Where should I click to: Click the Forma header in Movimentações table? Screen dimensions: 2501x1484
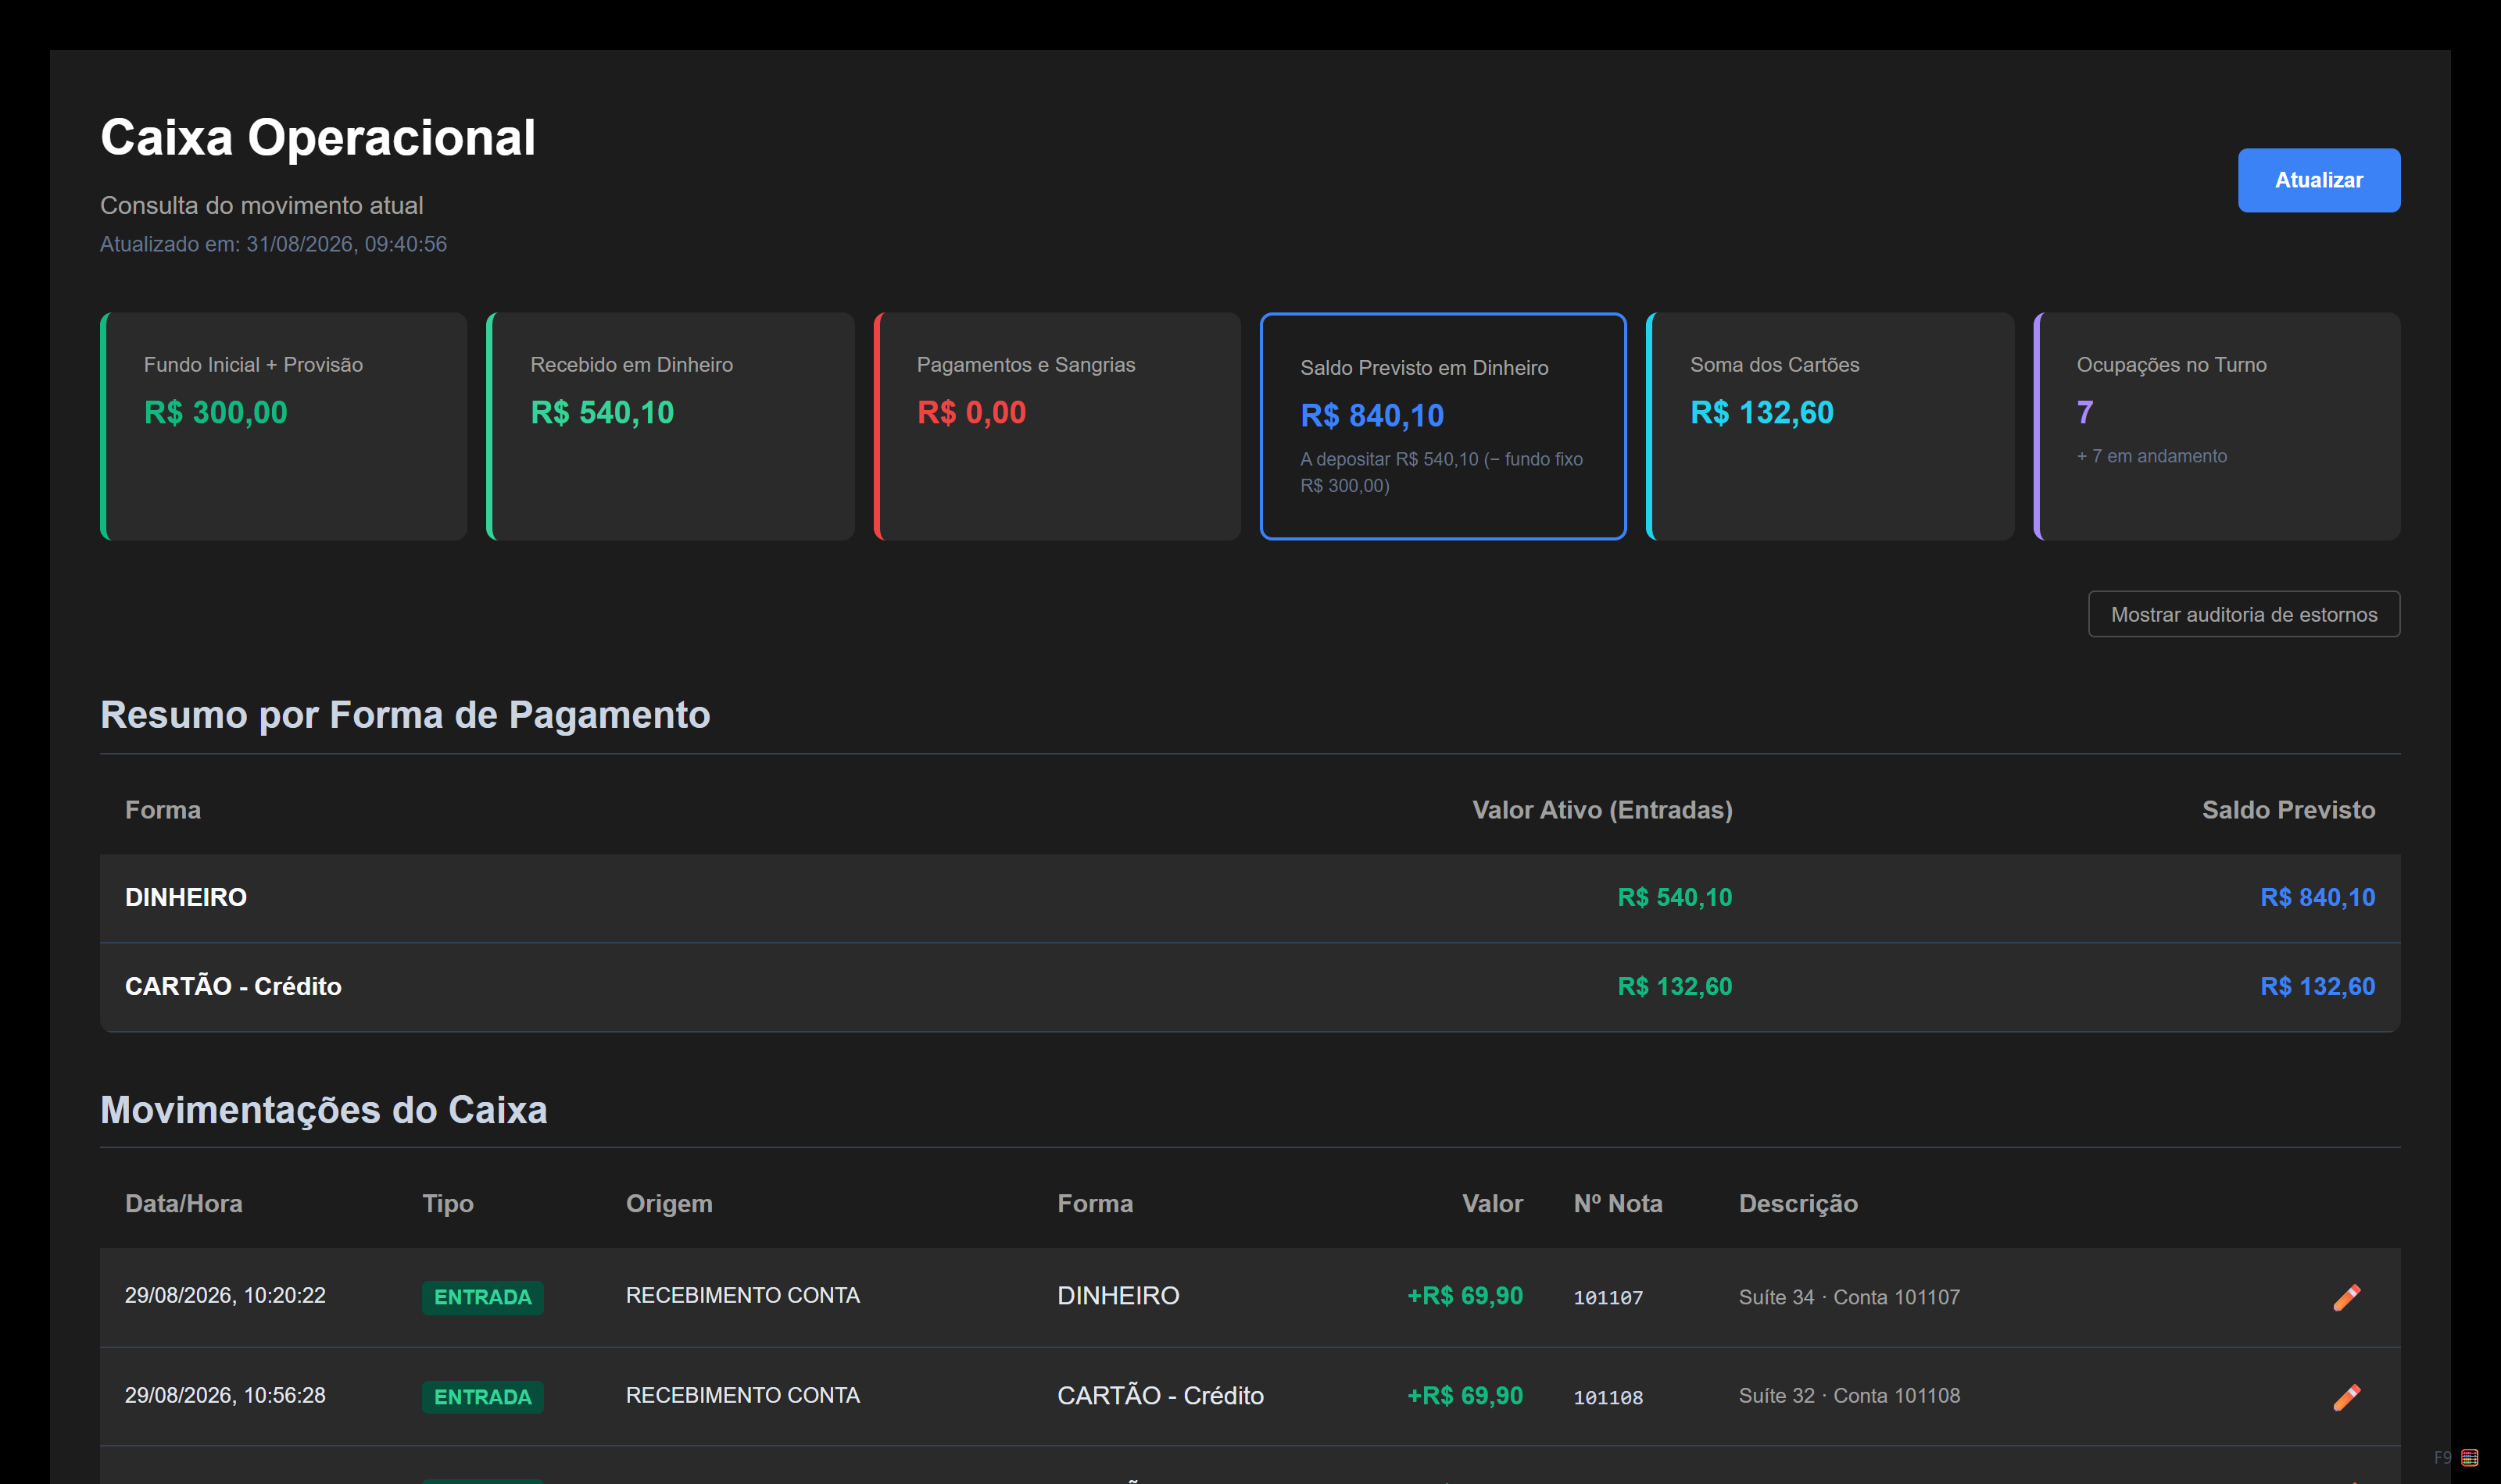click(1096, 1203)
